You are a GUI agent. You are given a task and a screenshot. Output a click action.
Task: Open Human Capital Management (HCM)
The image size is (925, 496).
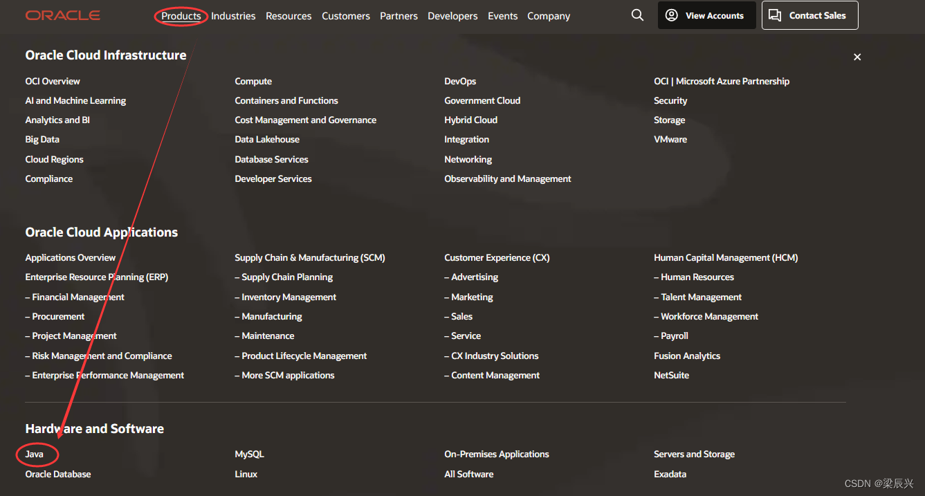(726, 257)
